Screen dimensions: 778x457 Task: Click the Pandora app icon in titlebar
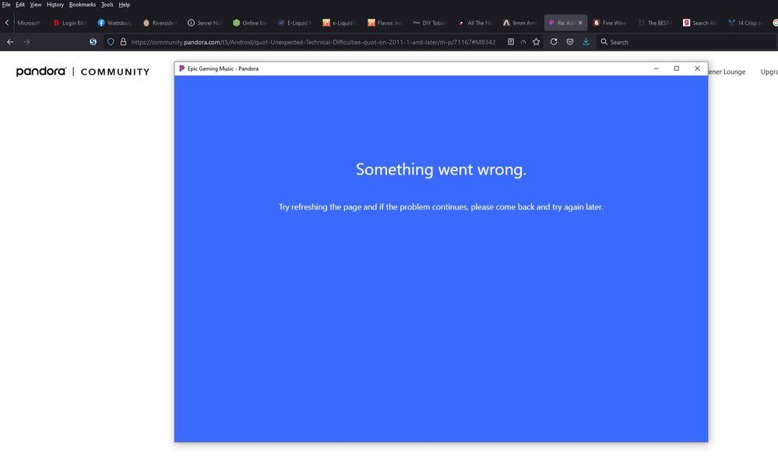(181, 69)
